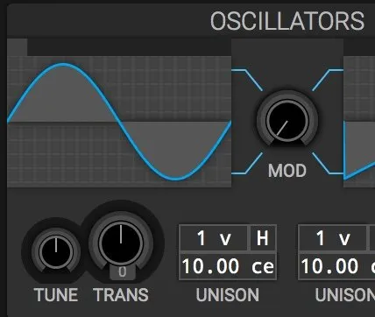Click the blue routing line lower-left of MOD knob

(247, 163)
